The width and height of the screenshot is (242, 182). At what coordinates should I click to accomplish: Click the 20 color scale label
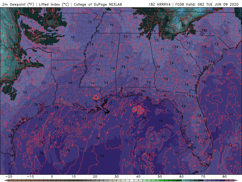click(x=95, y=177)
